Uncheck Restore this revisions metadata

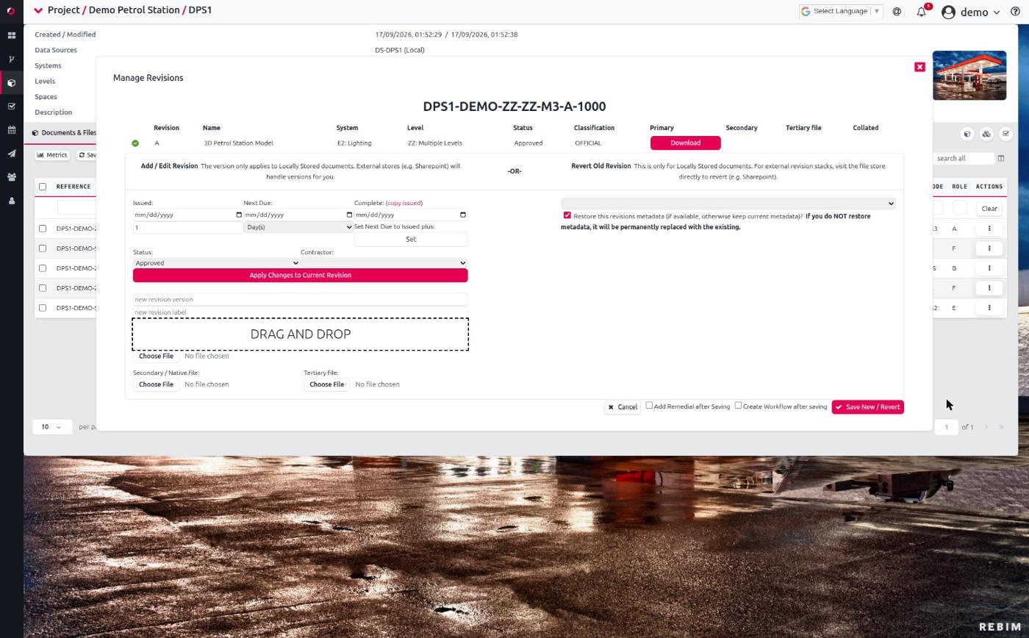[567, 215]
